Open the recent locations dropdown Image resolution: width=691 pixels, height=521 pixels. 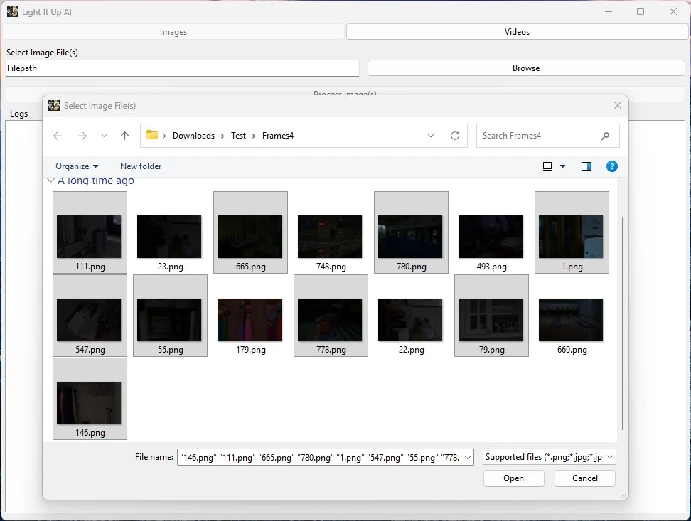(x=104, y=136)
